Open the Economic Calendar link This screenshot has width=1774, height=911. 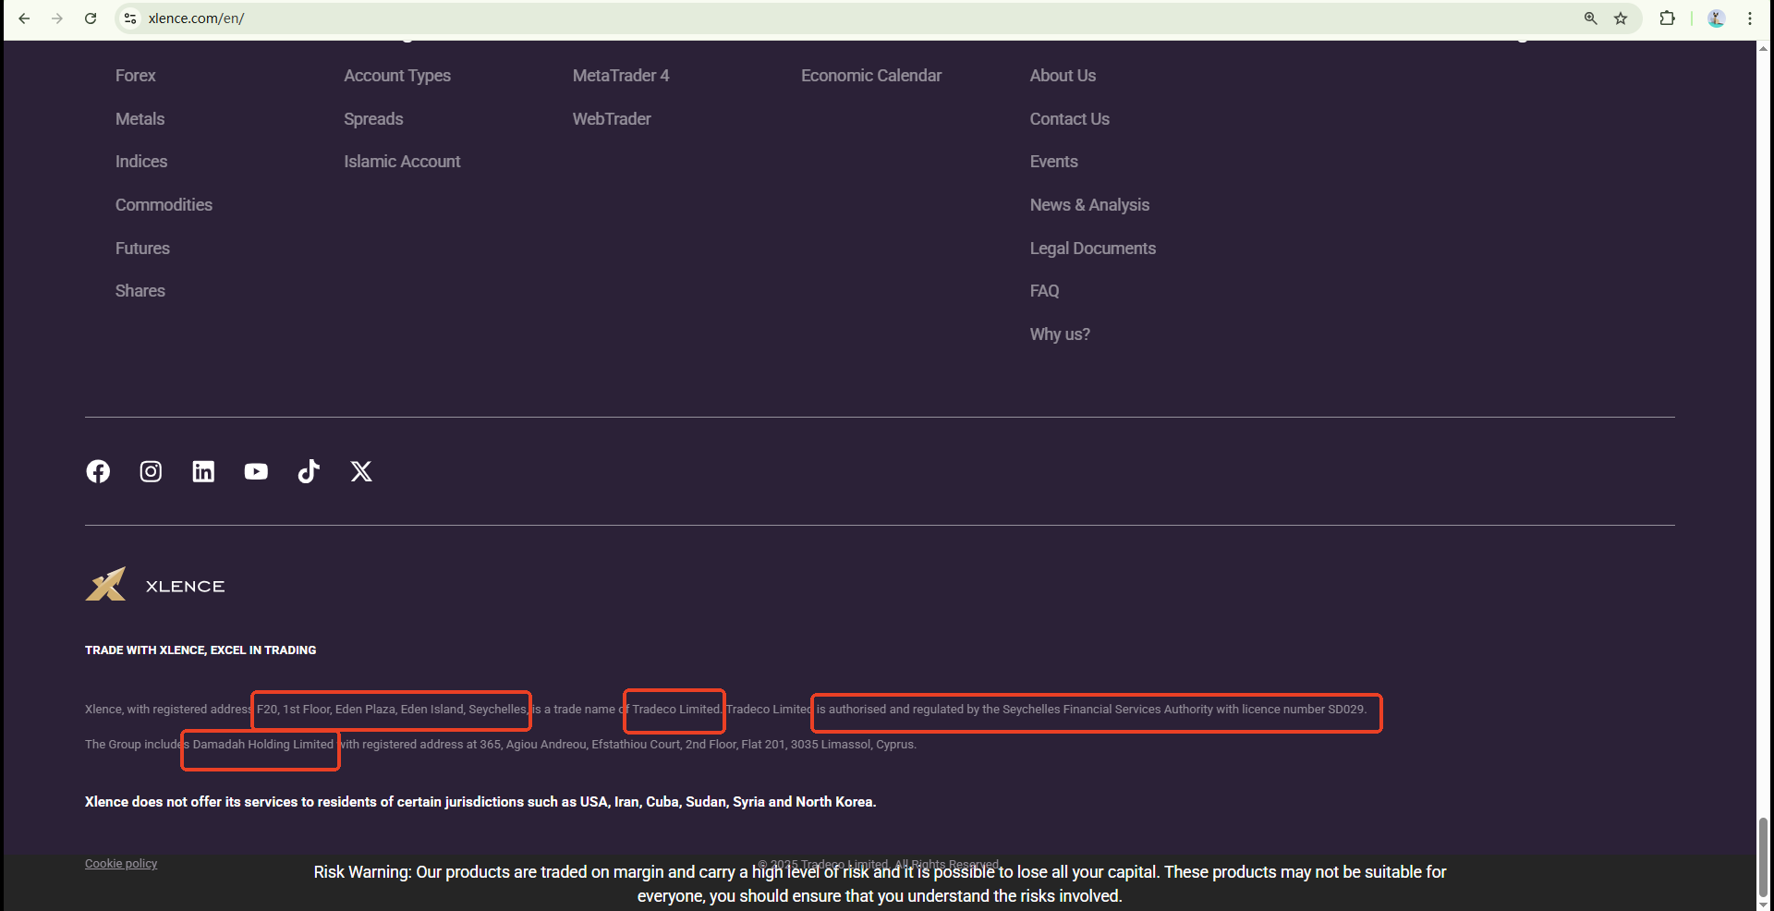[870, 76]
